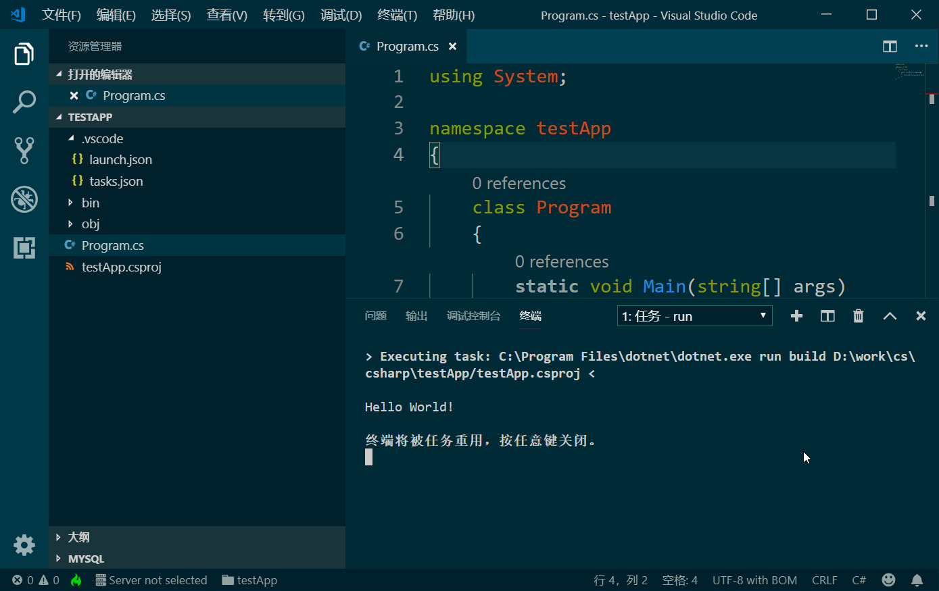Maximize the panel with up chevron

890,316
